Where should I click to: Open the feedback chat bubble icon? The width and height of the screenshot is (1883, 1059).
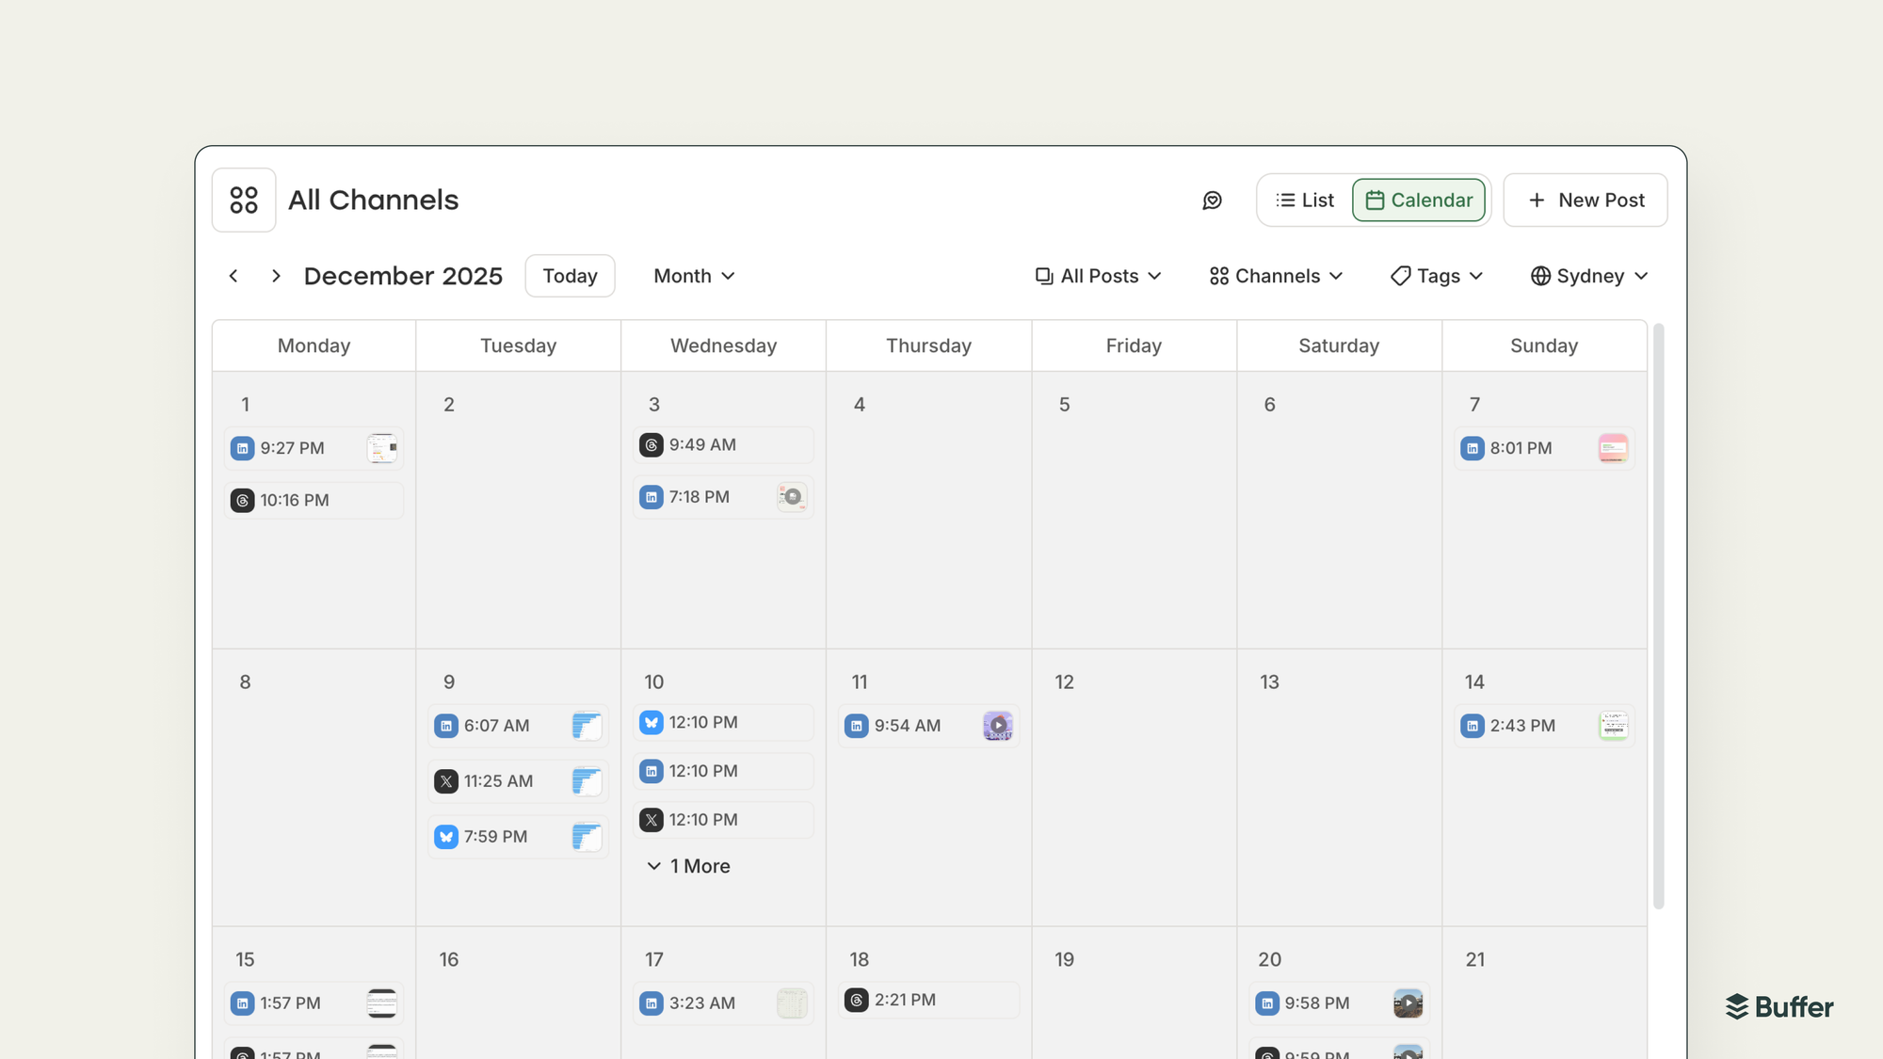click(1212, 201)
